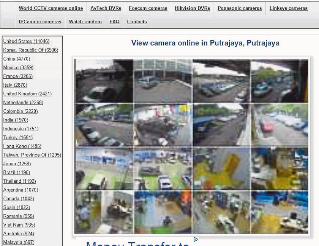Screen dimensions: 319x246
Task: Open a random camera via Watch random
Action: coord(85,22)
